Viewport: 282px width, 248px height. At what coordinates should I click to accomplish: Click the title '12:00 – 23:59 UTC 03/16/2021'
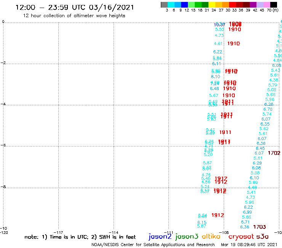pyautogui.click(x=75, y=7)
